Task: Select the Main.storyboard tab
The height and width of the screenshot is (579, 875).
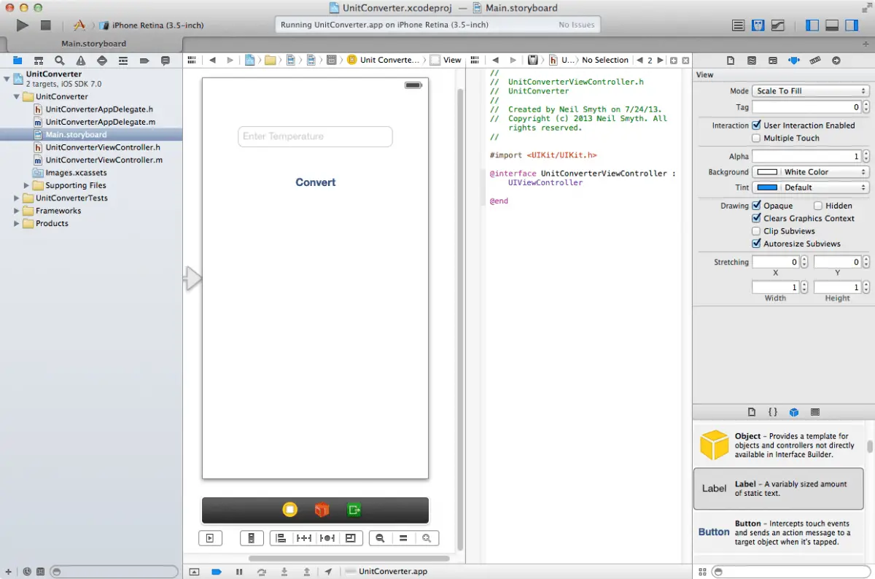Action: pos(93,44)
